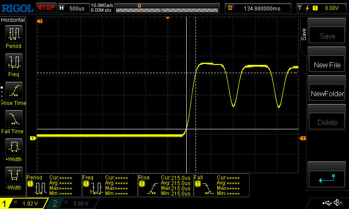Click the RIGOL logo
349x209 pixels.
[17, 8]
